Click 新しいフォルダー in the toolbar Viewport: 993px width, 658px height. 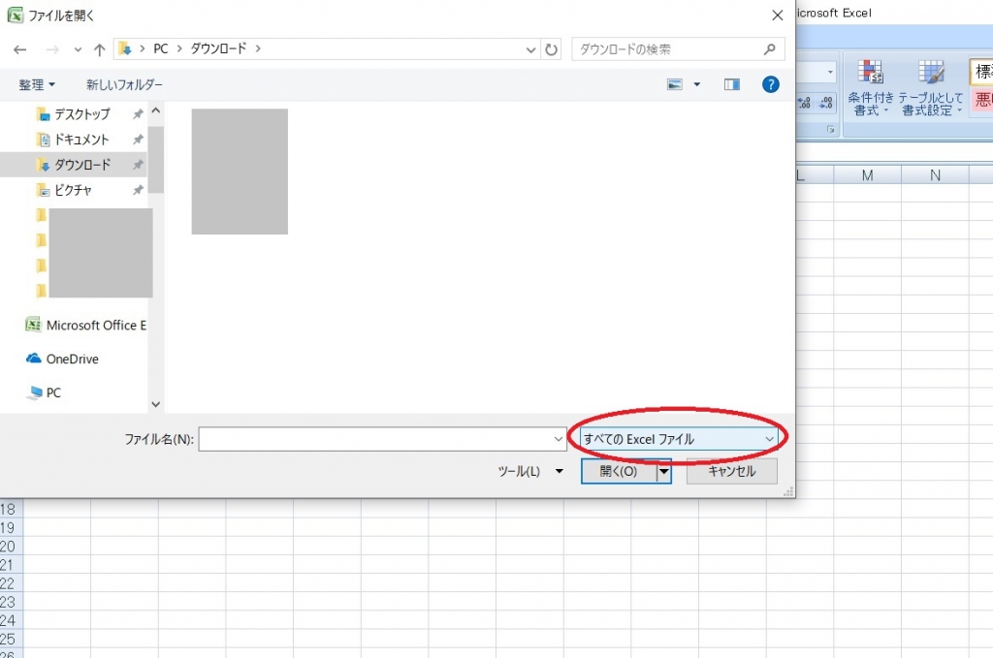124,85
